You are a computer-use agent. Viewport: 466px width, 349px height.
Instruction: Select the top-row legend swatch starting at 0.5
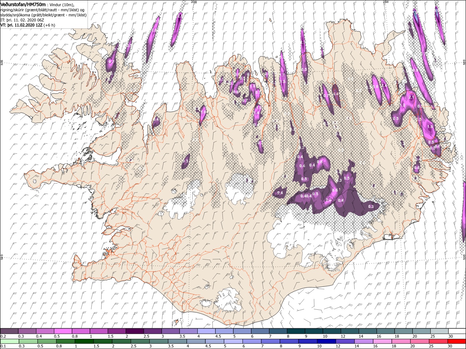point(63,331)
